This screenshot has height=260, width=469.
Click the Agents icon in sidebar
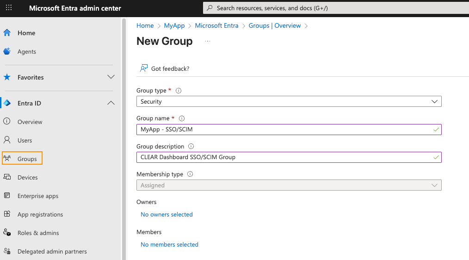click(x=7, y=51)
